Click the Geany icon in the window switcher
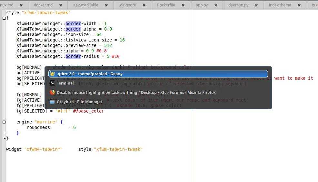This screenshot has width=318, height=182. (x=52, y=74)
